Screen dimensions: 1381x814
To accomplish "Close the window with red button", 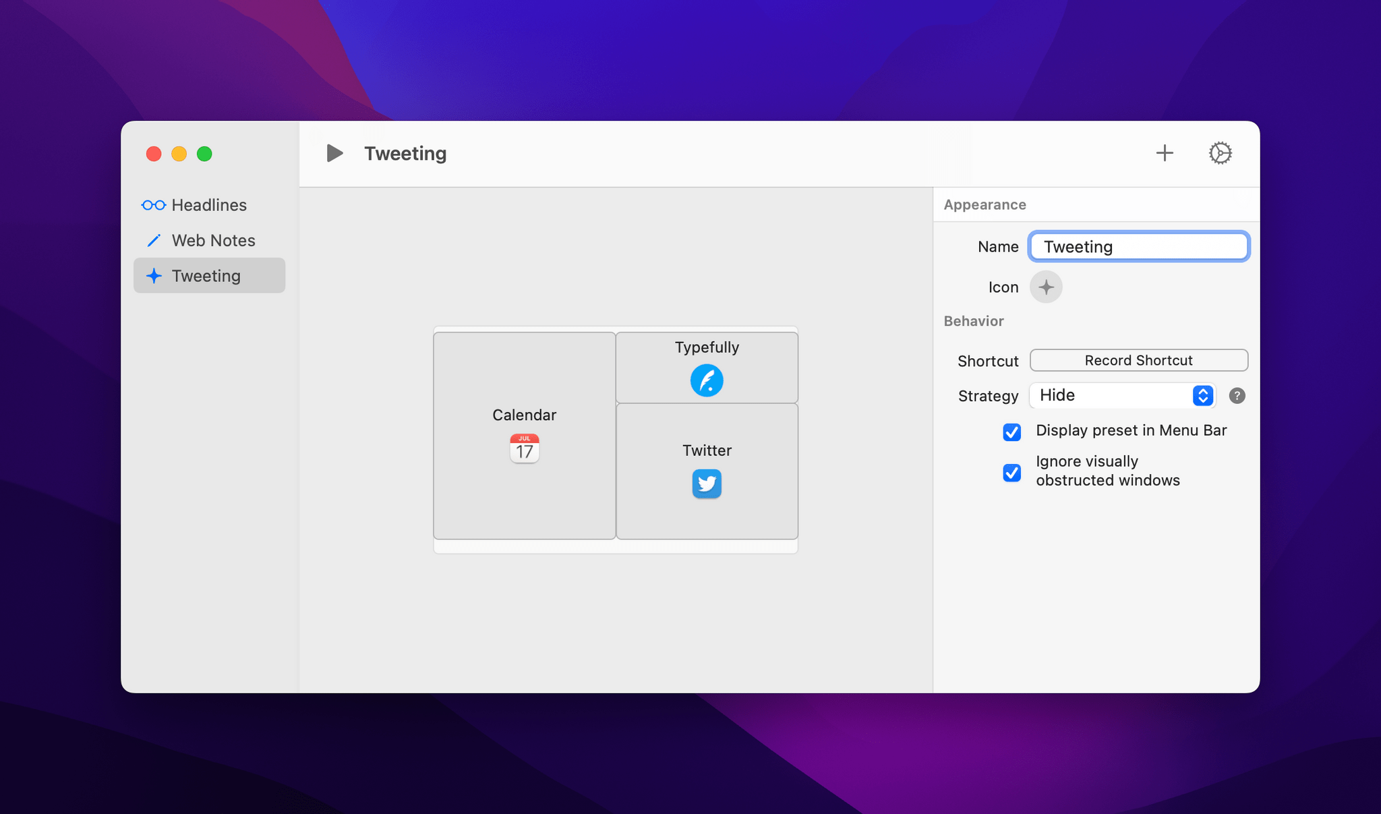I will tap(154, 154).
